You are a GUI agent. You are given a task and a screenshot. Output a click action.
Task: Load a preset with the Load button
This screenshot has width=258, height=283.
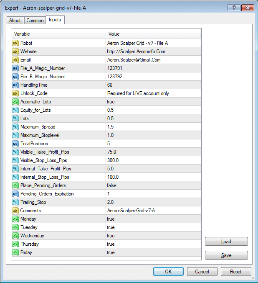click(226, 242)
